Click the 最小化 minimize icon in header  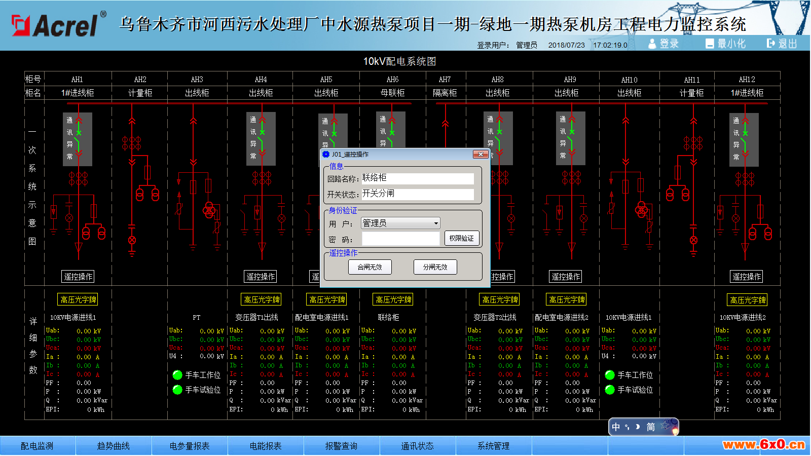point(710,44)
